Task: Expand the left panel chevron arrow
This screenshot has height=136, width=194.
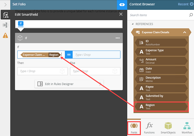Action: click(x=5, y=5)
